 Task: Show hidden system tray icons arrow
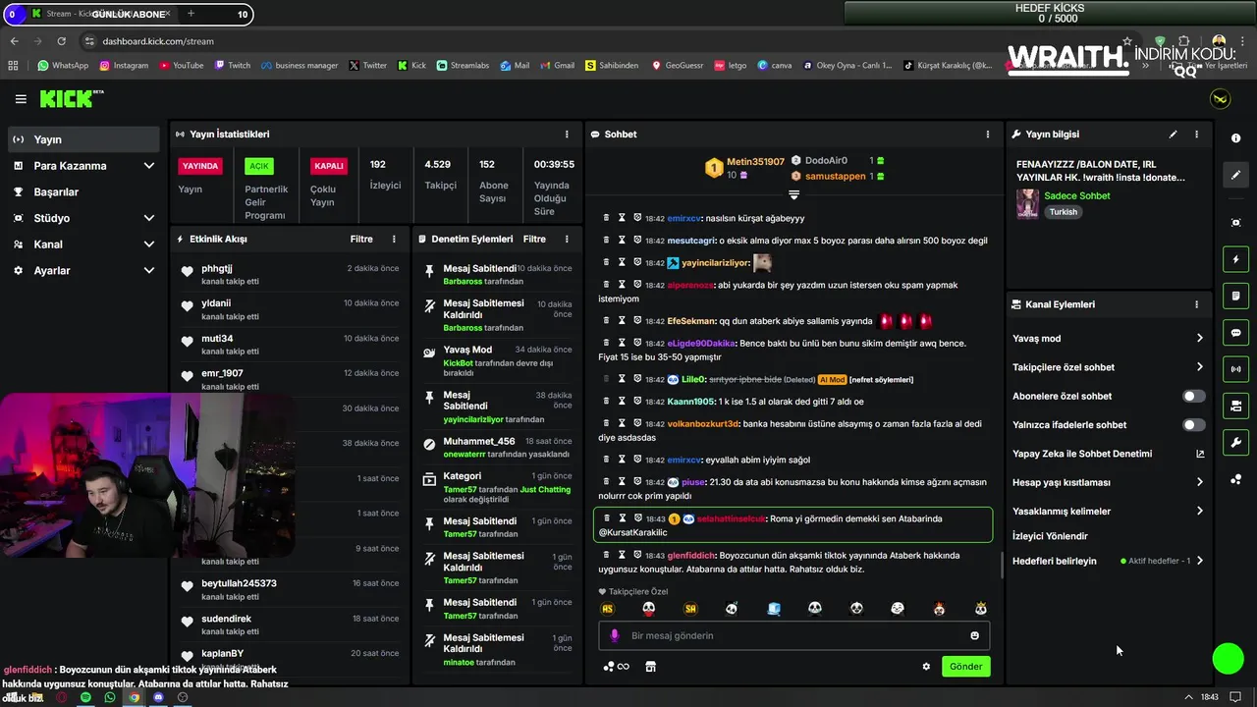click(1187, 697)
